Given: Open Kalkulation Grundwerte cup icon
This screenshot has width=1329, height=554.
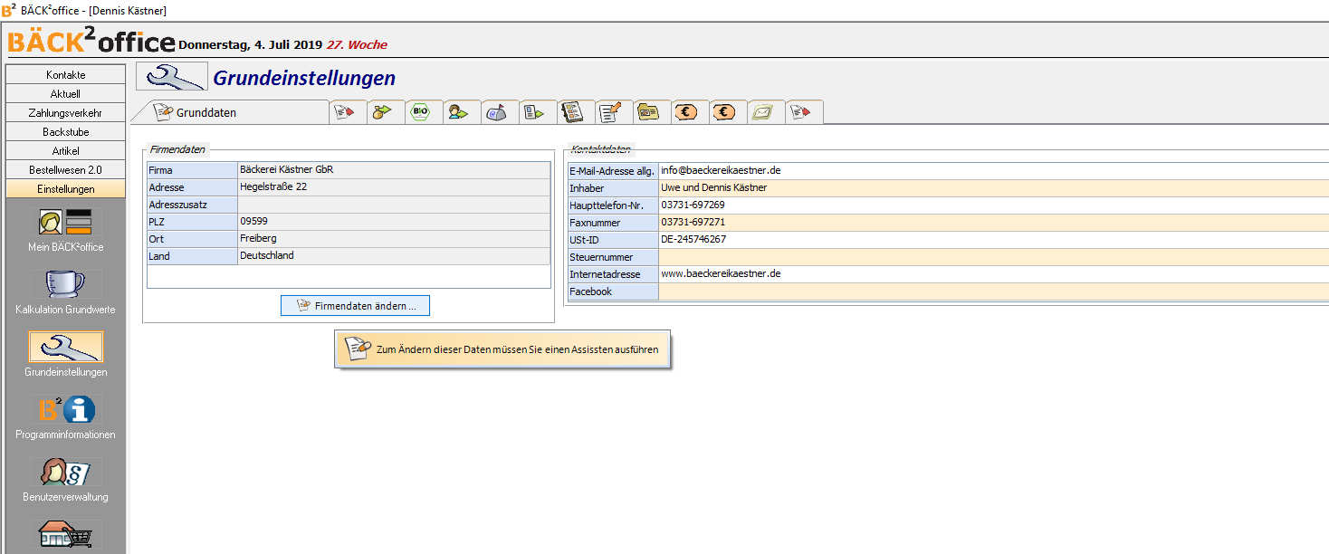Looking at the screenshot, I should pos(65,291).
